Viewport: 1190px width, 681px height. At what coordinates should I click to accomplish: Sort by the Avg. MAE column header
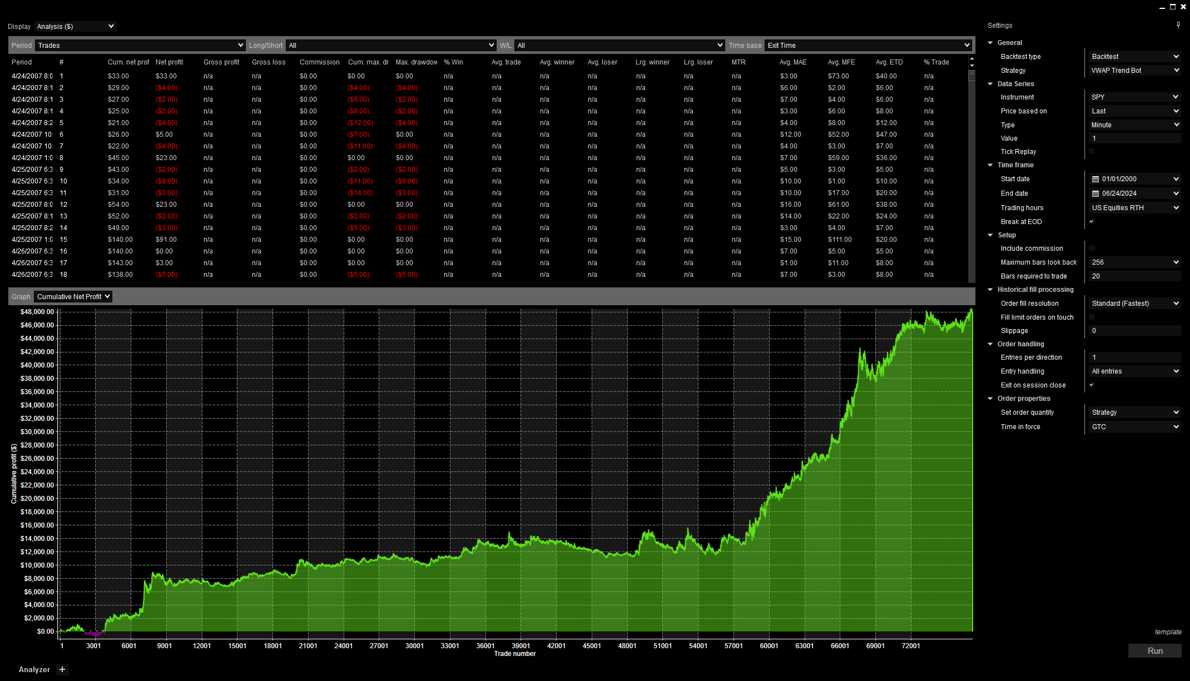click(793, 62)
